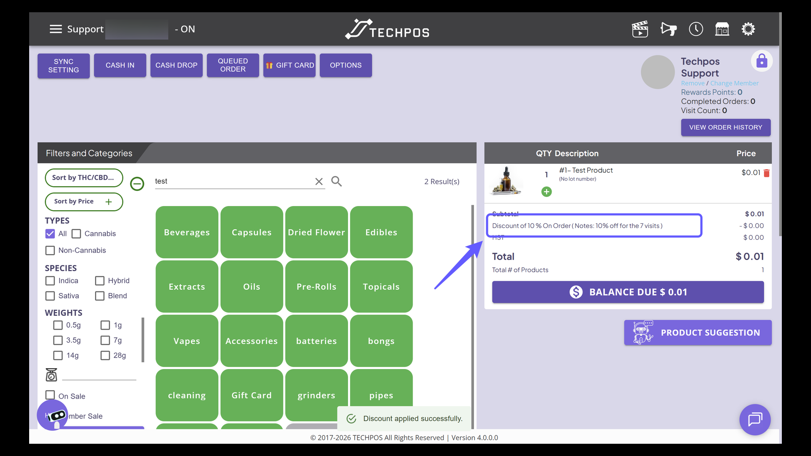811x456 pixels.
Task: Open the clock history icon
Action: pyautogui.click(x=696, y=29)
